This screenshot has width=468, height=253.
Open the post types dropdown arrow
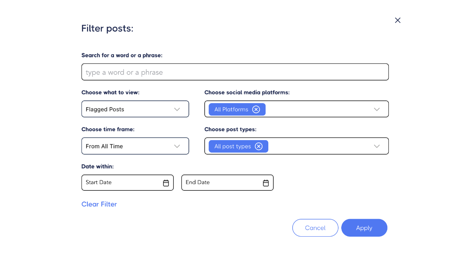click(x=377, y=146)
